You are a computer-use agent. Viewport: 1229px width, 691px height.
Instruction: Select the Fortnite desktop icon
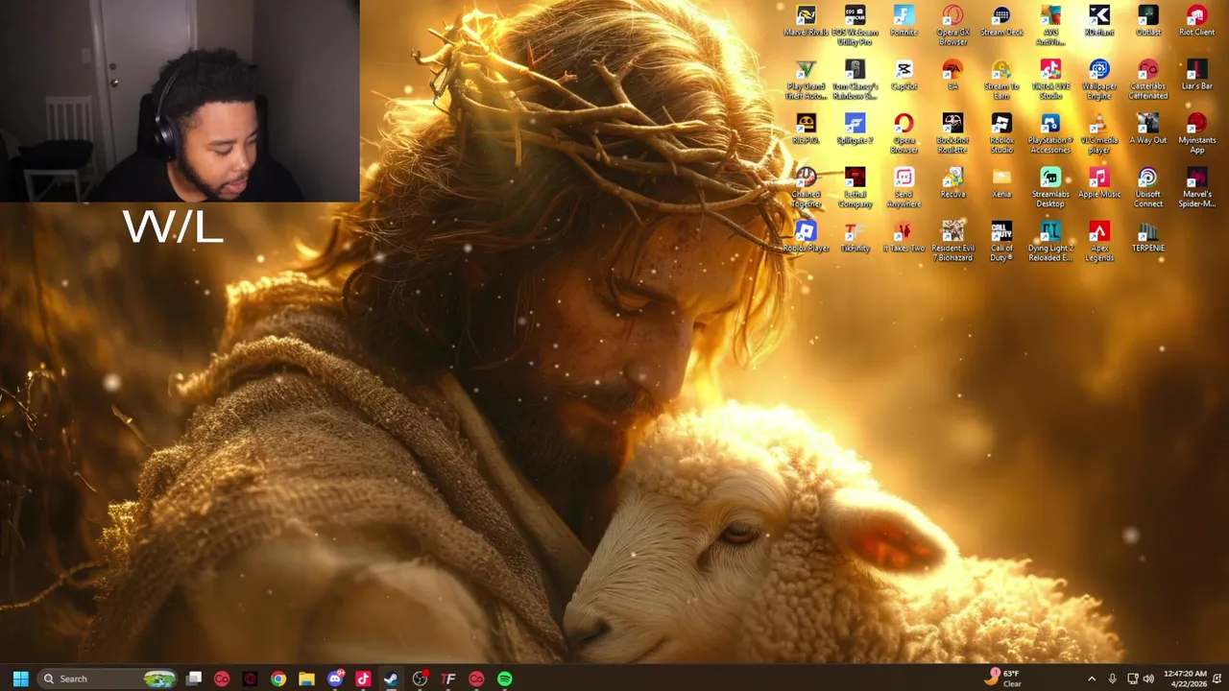(x=904, y=22)
